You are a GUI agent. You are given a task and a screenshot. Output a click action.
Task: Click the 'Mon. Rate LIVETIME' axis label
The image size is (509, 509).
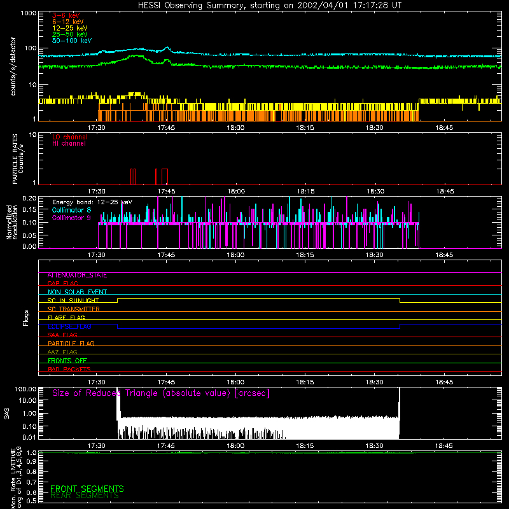click(x=17, y=478)
